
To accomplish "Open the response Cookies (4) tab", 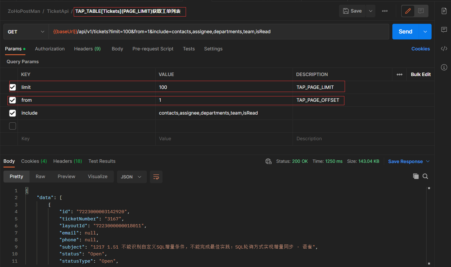I will [34, 161].
